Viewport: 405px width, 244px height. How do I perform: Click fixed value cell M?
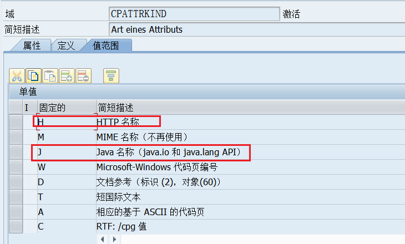67,137
